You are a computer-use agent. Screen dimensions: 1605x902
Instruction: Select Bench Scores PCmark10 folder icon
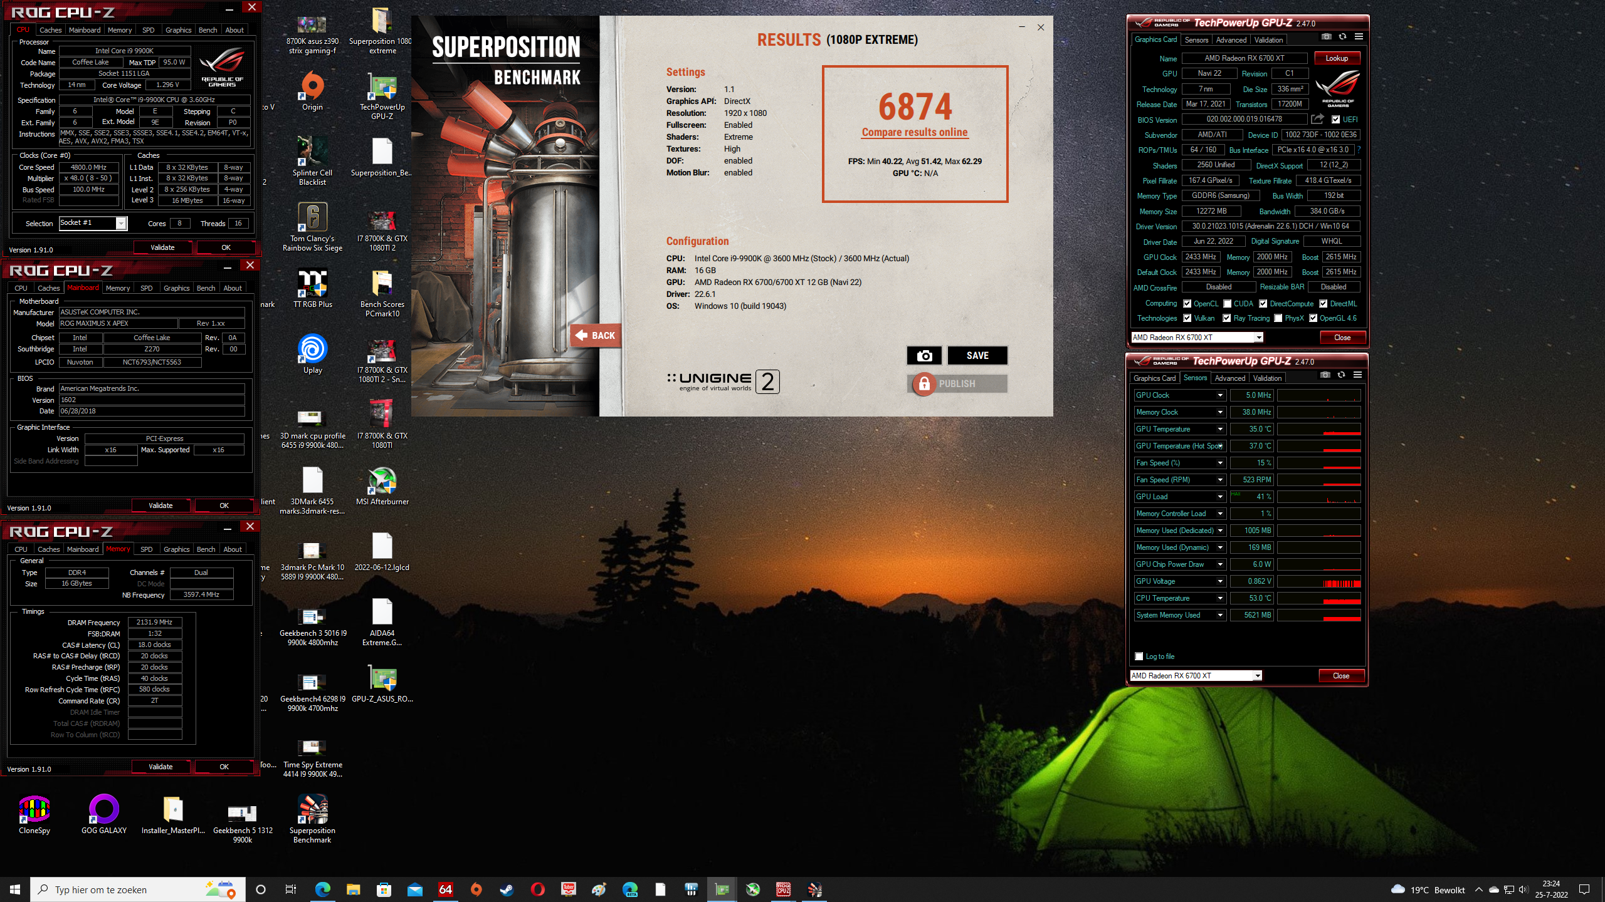pyautogui.click(x=382, y=293)
